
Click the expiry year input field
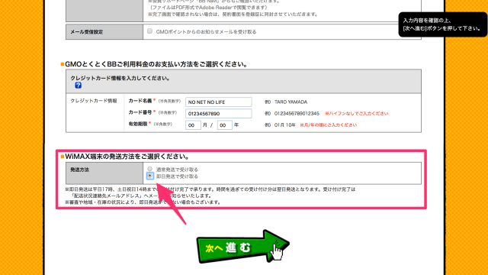[225, 125]
